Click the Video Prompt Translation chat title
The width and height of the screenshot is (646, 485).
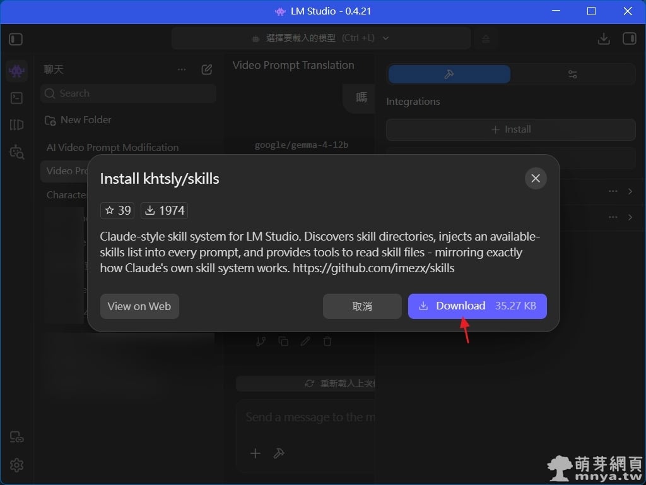[x=293, y=65]
